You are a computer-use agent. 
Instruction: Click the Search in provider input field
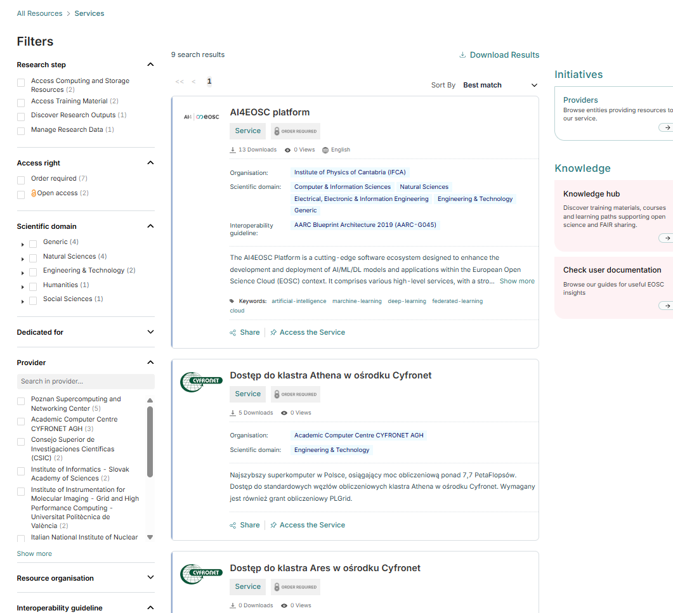[x=86, y=382]
